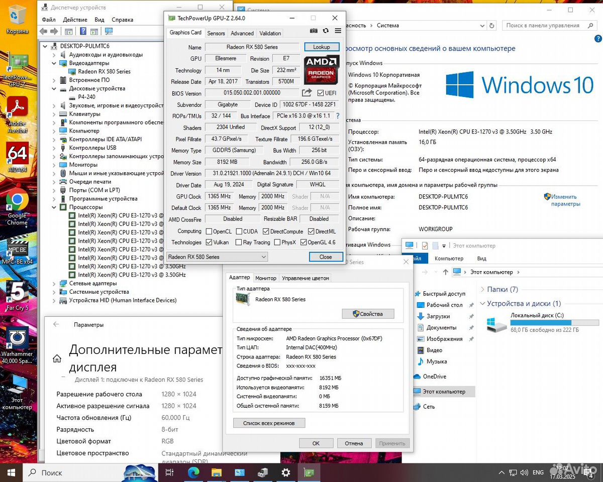This screenshot has height=482, width=603.
Task: Open the MPC-BE x64 desktop icon
Action: [17, 249]
